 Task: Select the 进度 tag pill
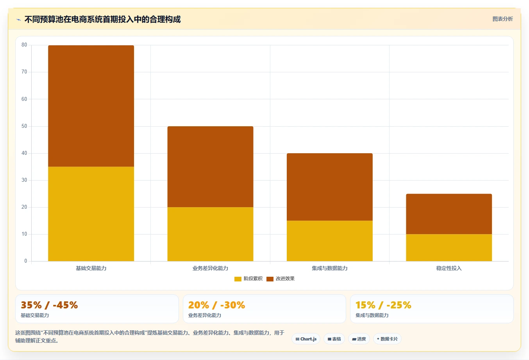coord(359,339)
